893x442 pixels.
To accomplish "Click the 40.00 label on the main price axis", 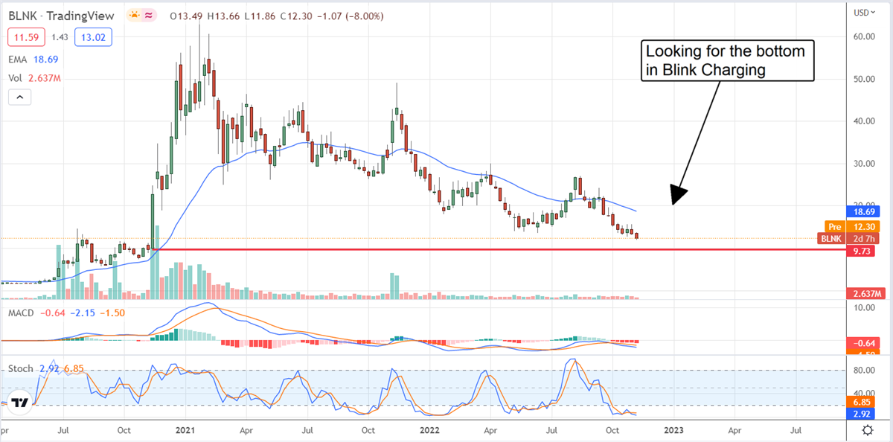I will (863, 121).
